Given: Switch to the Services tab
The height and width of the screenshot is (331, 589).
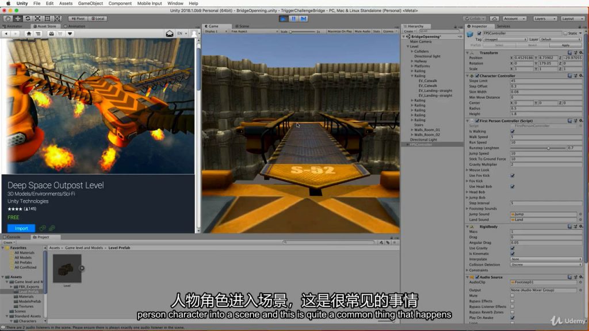Looking at the screenshot, I should coord(503,26).
